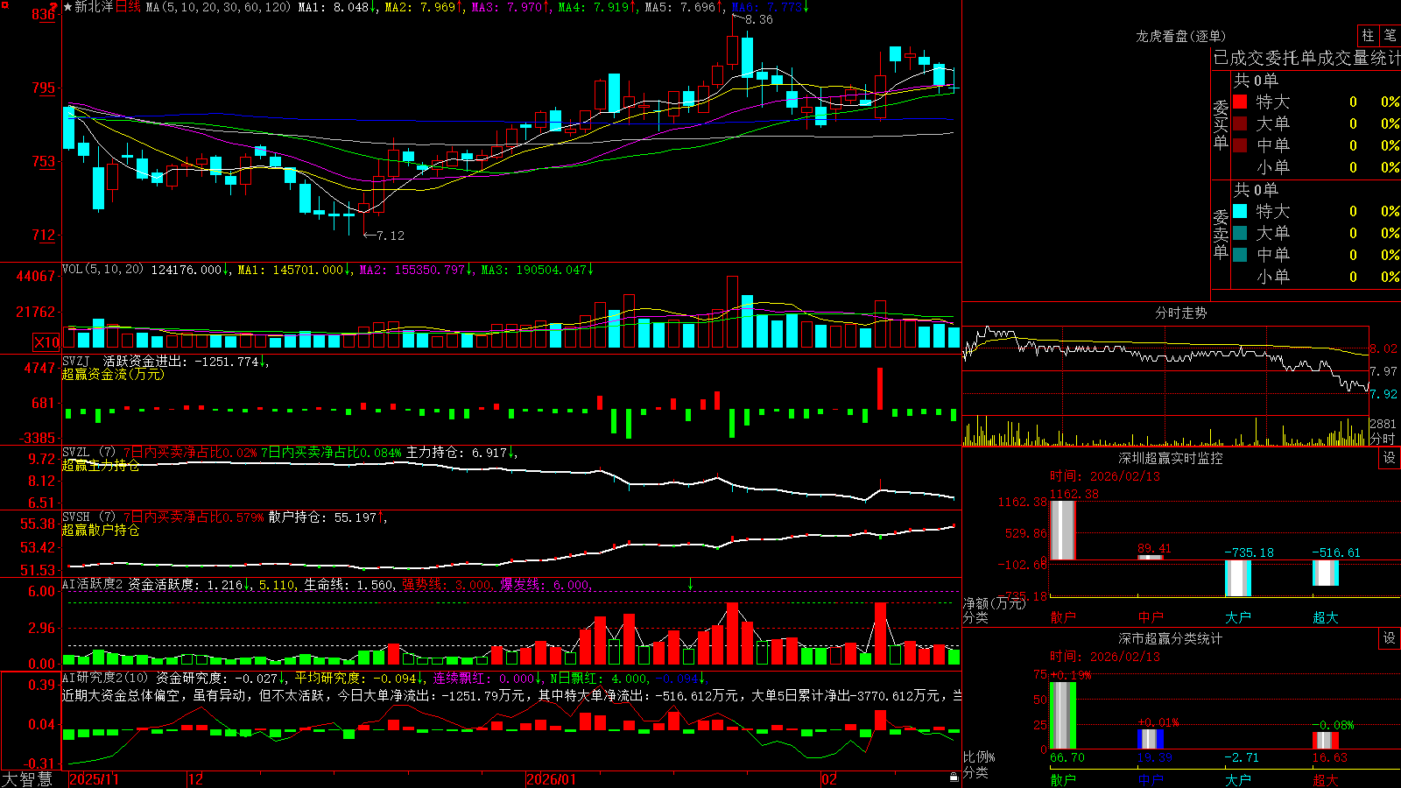The width and height of the screenshot is (1401, 788).
Task: Click the green down arrow in AI活跃度 header
Action: 690,584
